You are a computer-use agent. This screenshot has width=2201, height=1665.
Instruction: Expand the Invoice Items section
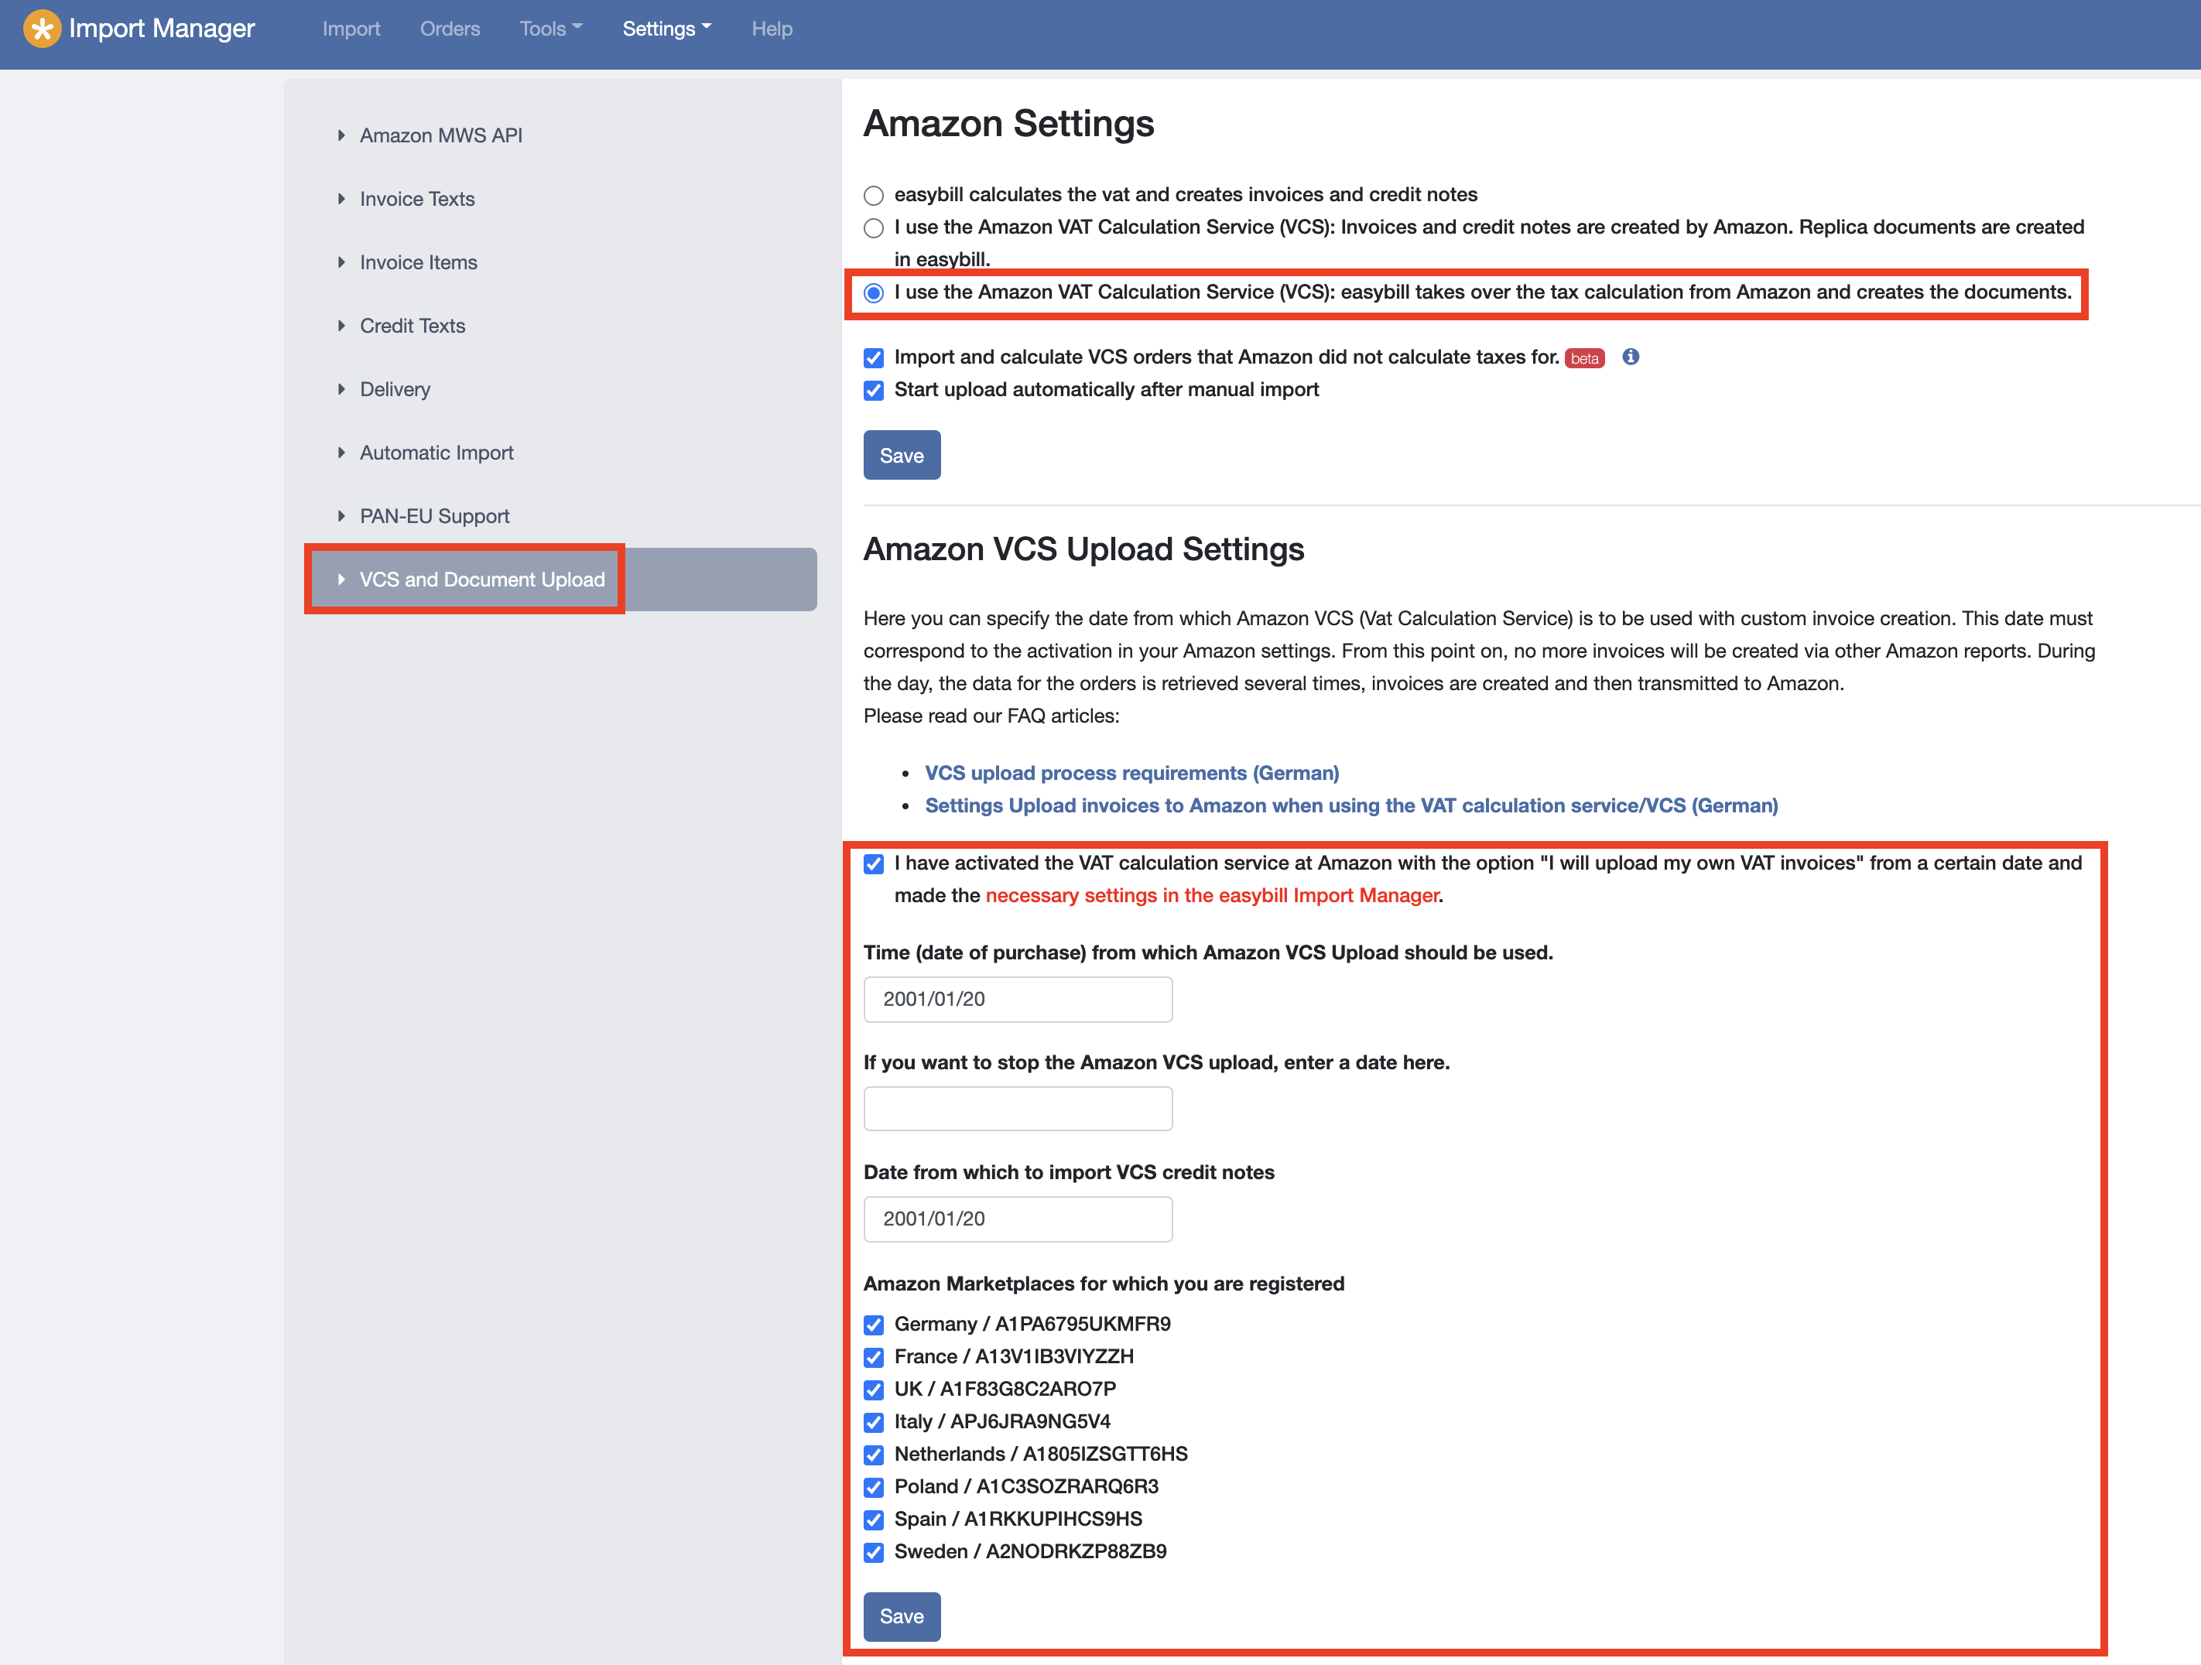click(418, 262)
